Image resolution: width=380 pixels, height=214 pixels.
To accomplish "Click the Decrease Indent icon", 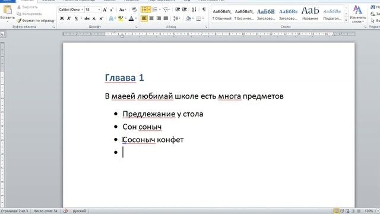I will pos(178,10).
